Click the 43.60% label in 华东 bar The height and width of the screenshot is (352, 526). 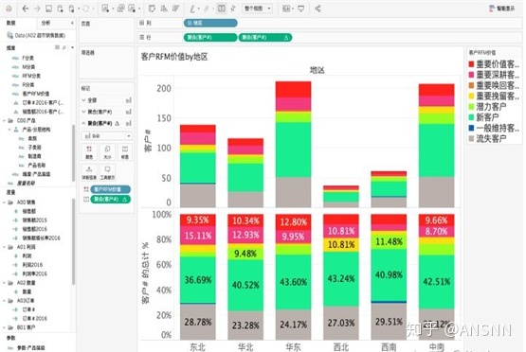293,282
